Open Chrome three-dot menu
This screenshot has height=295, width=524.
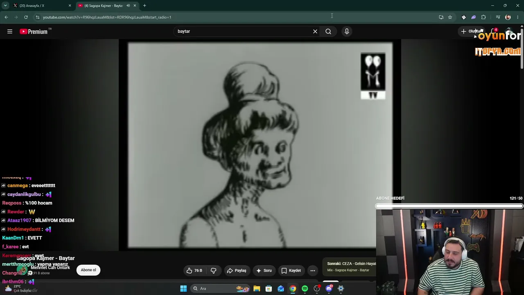(518, 17)
